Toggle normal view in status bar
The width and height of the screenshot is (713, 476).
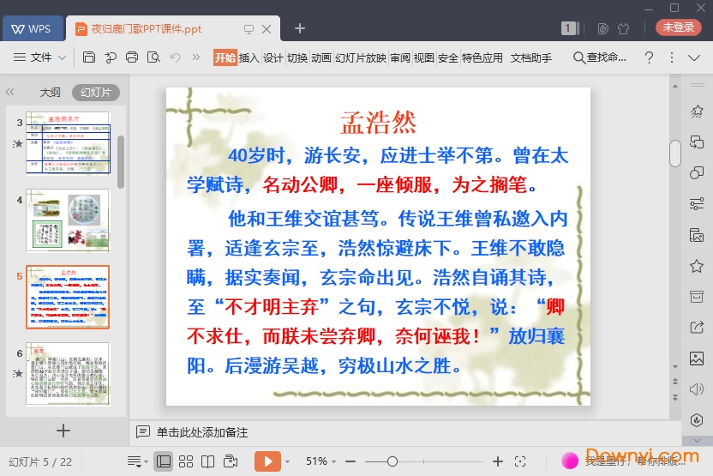coord(163,461)
